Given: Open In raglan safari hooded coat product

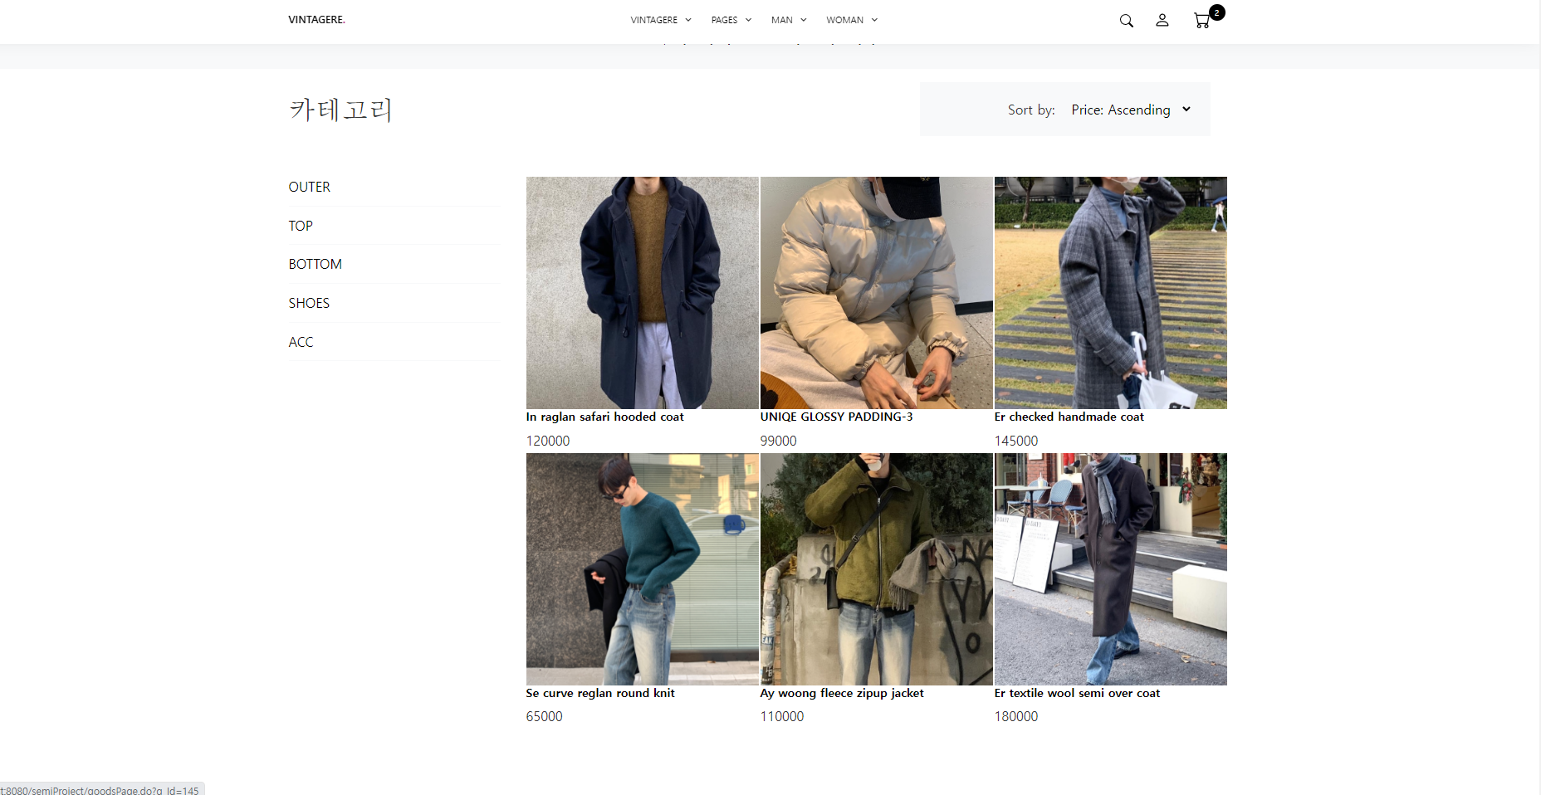Looking at the screenshot, I should point(641,293).
